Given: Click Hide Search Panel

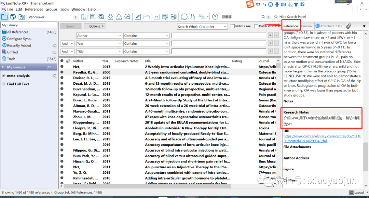Looking at the screenshot, I should (x=290, y=17).
